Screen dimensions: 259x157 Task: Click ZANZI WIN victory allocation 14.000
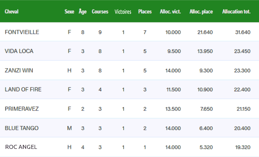pyautogui.click(x=173, y=70)
